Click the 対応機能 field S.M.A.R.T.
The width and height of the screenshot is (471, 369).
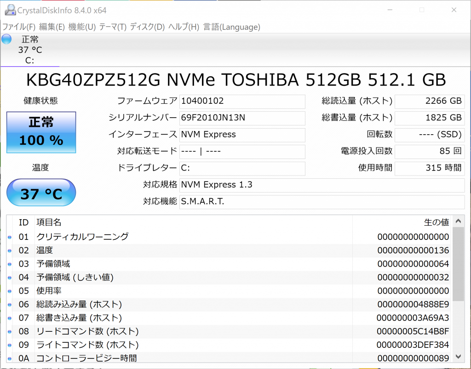(322, 202)
